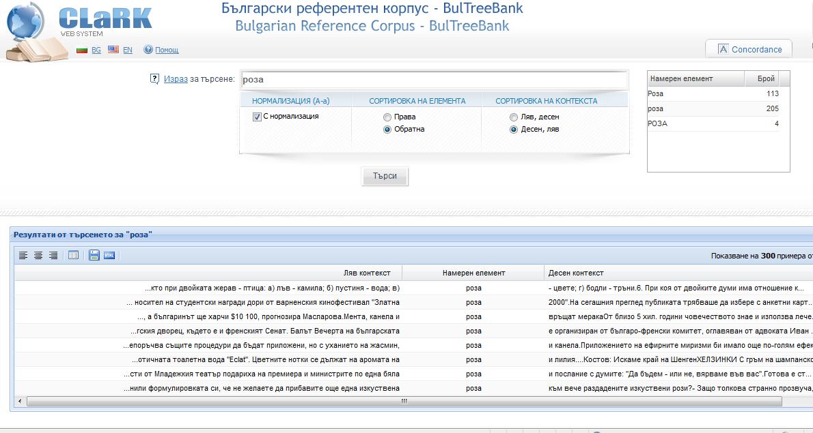813x433 pixels.
Task: Click the Резултати от търсенето panel title
Action: [83, 235]
